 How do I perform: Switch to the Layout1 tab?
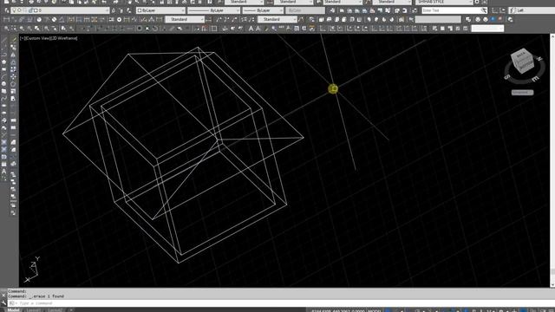point(34,310)
